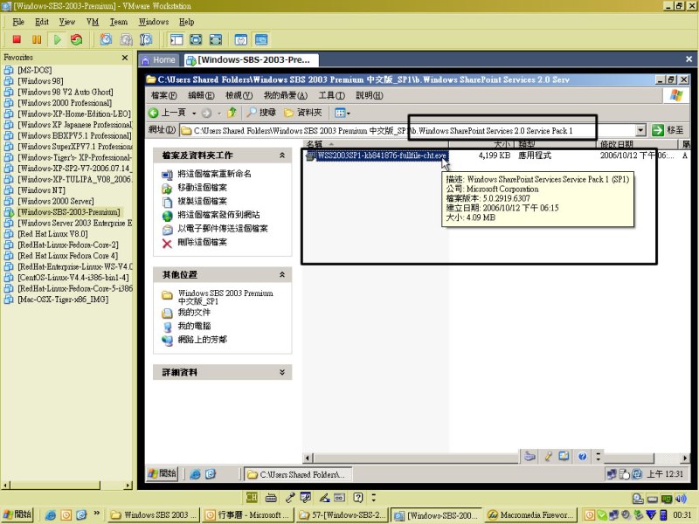This screenshot has width=699, height=524.
Task: Click 將這個檔案重新命名 rename link
Action: pyautogui.click(x=214, y=174)
